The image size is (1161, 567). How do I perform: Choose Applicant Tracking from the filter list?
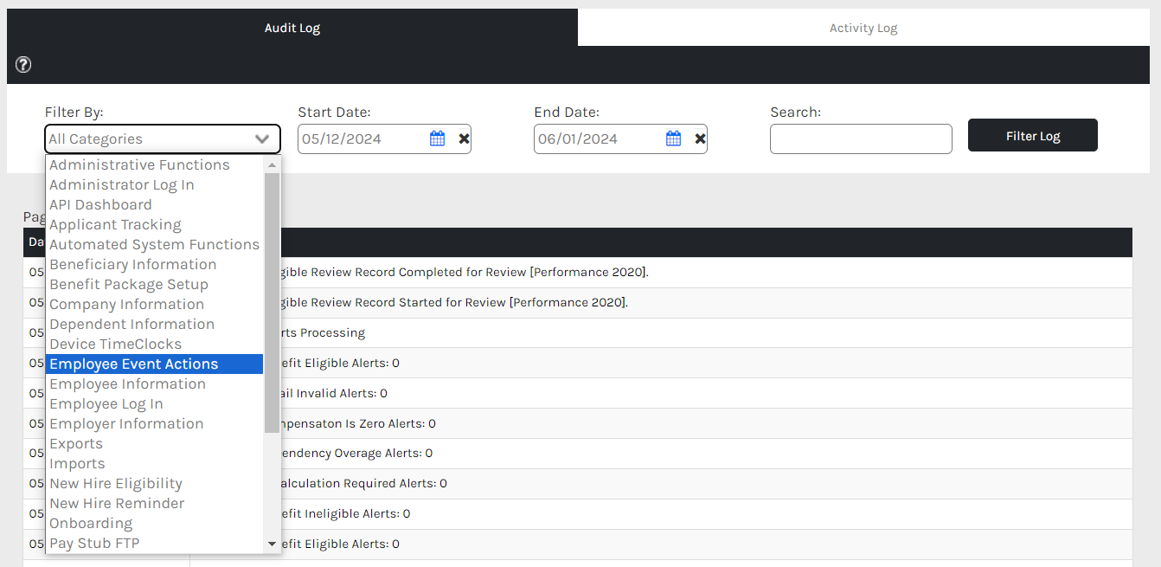(155, 224)
